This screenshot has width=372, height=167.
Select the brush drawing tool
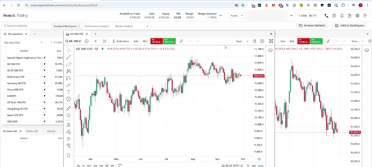click(69, 85)
